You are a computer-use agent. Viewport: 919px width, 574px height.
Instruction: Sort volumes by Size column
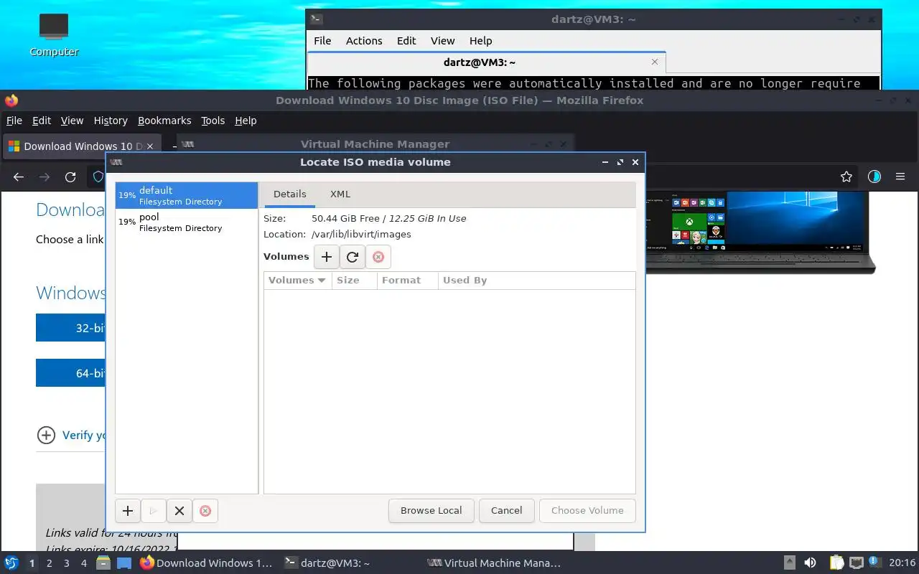355,281
